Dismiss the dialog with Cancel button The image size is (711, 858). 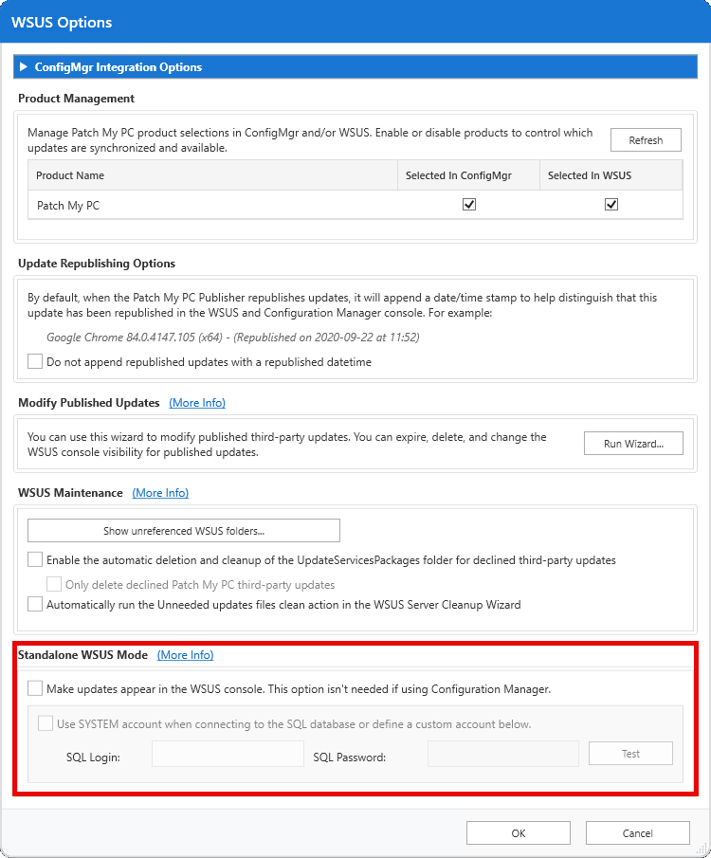click(638, 833)
